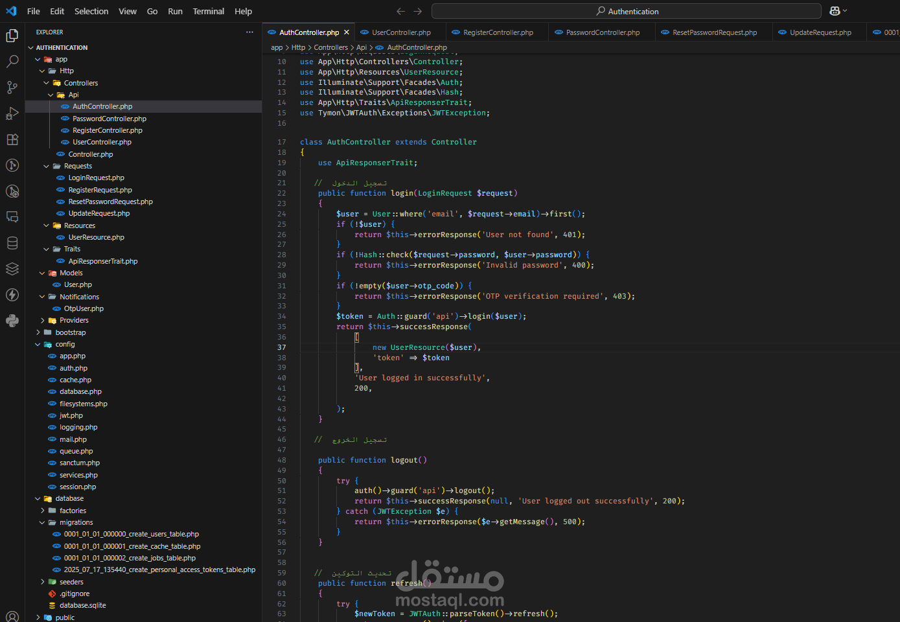The width and height of the screenshot is (900, 622).
Task: Open UserResource.php in the file tree
Action: 96,237
